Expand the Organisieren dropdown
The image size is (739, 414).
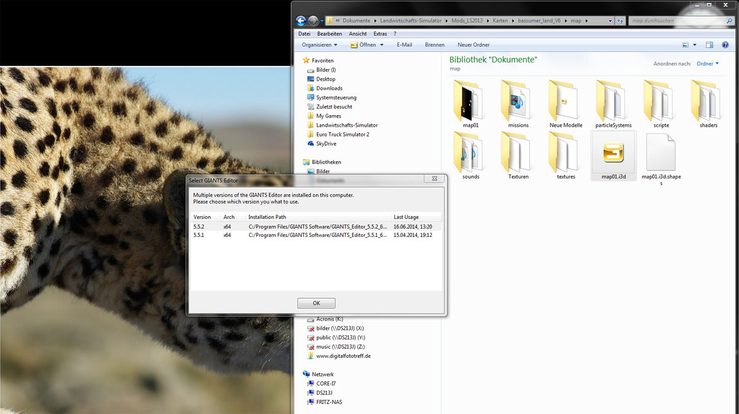coord(319,45)
